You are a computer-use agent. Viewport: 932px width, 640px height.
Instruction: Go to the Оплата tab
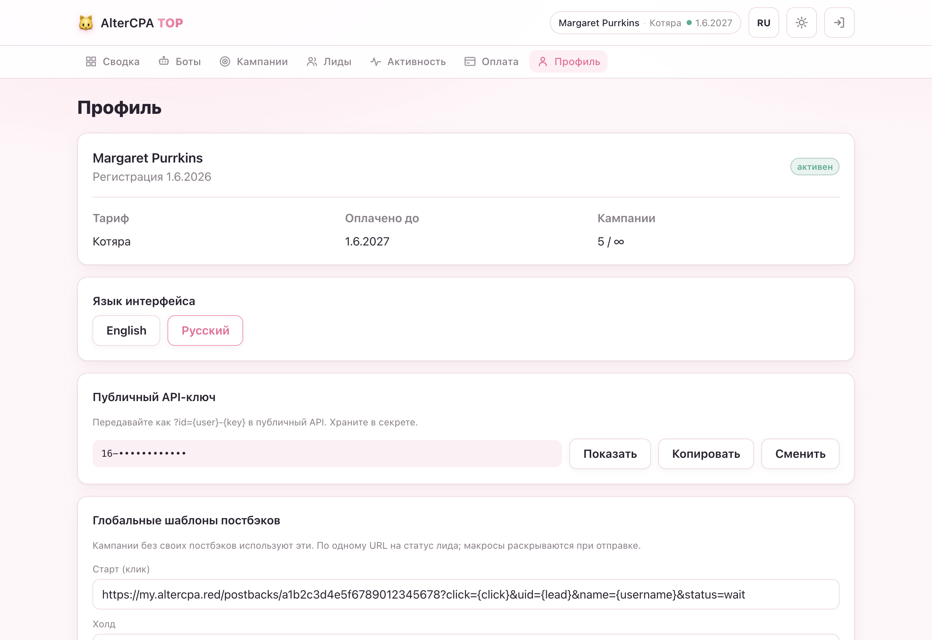[x=491, y=61]
